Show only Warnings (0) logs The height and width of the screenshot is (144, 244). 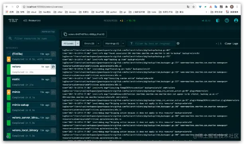pos(112,43)
